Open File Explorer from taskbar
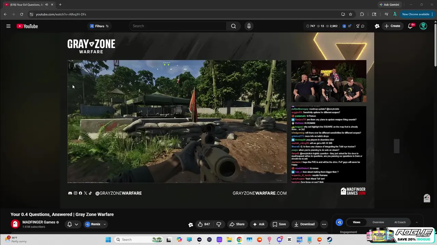The image size is (437, 245). click(x=229, y=240)
